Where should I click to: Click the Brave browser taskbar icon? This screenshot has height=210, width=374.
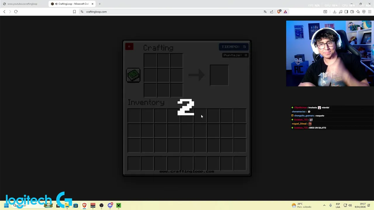point(84,205)
